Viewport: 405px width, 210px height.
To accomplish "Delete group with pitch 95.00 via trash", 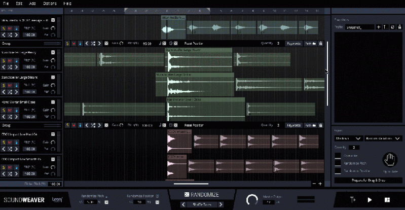I will [x=320, y=44].
